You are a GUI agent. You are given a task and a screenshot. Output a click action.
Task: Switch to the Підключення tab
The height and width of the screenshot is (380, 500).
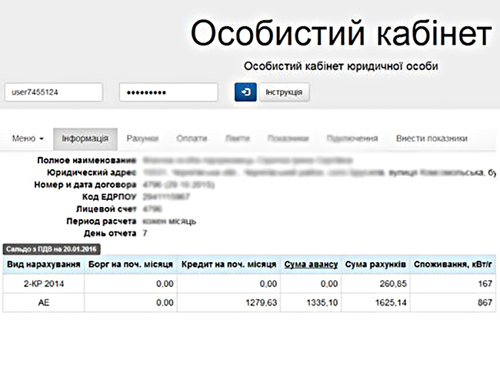352,138
